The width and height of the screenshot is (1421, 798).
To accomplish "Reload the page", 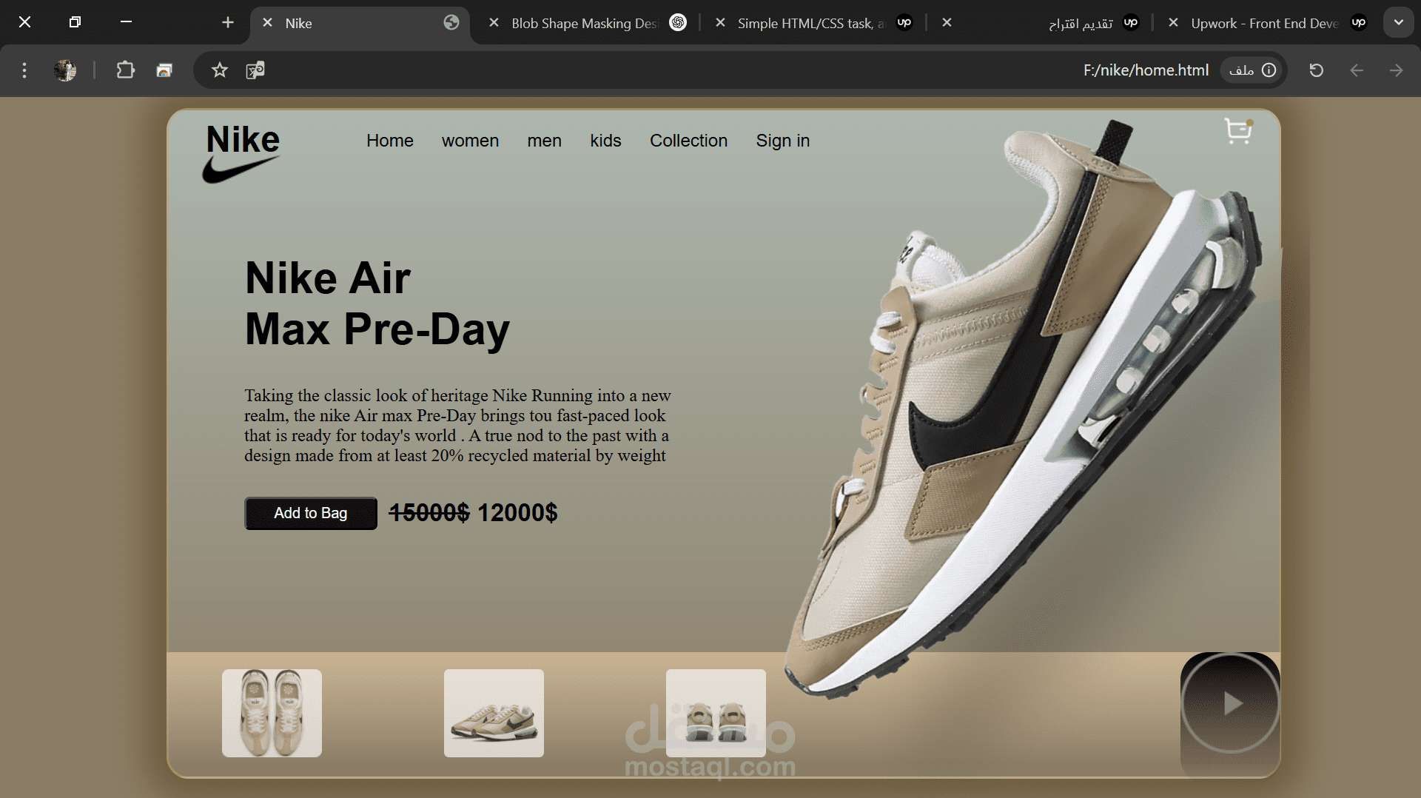I will pyautogui.click(x=1317, y=70).
